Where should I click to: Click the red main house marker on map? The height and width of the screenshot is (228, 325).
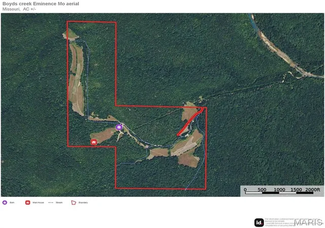94,142
